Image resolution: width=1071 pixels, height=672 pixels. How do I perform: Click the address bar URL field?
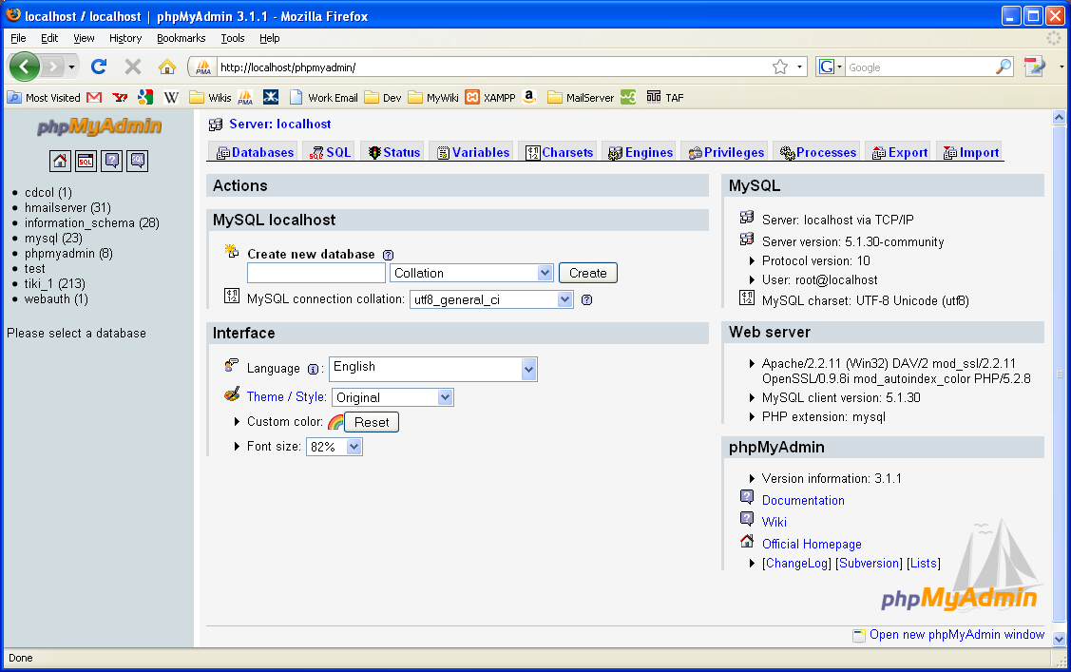493,67
